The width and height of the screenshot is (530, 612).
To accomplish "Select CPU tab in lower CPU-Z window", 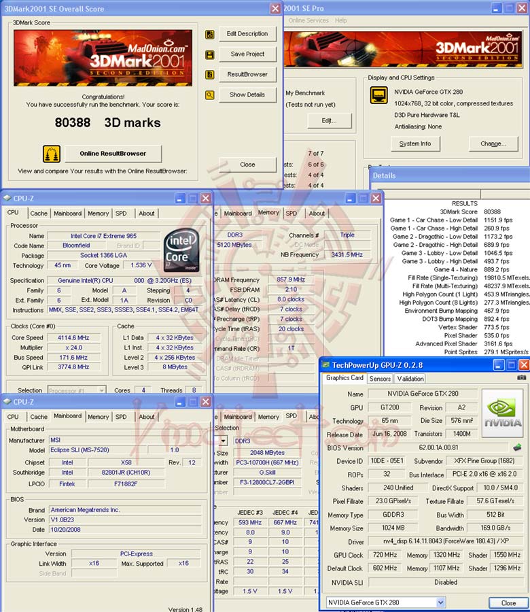I will [x=13, y=417].
